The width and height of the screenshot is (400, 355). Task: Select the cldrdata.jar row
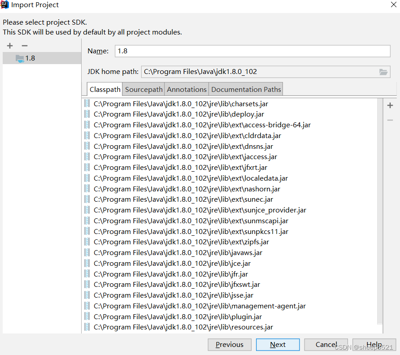coord(230,136)
